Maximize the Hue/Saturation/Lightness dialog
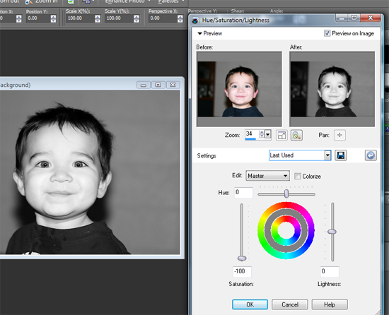389x315 pixels. [354, 18]
